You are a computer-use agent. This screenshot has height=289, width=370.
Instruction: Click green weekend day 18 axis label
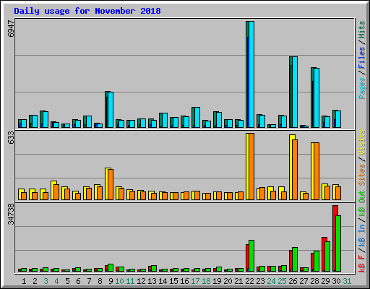coord(206,281)
